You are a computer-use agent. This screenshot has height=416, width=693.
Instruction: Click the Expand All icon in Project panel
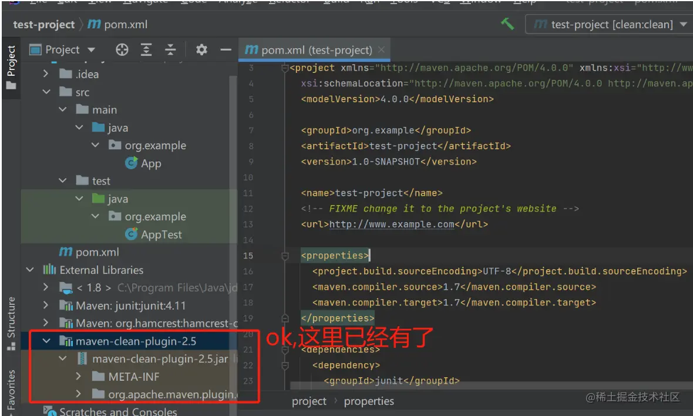click(x=146, y=49)
